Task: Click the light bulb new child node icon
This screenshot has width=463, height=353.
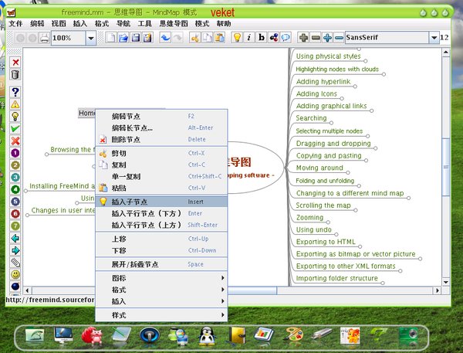Action: tap(237, 38)
